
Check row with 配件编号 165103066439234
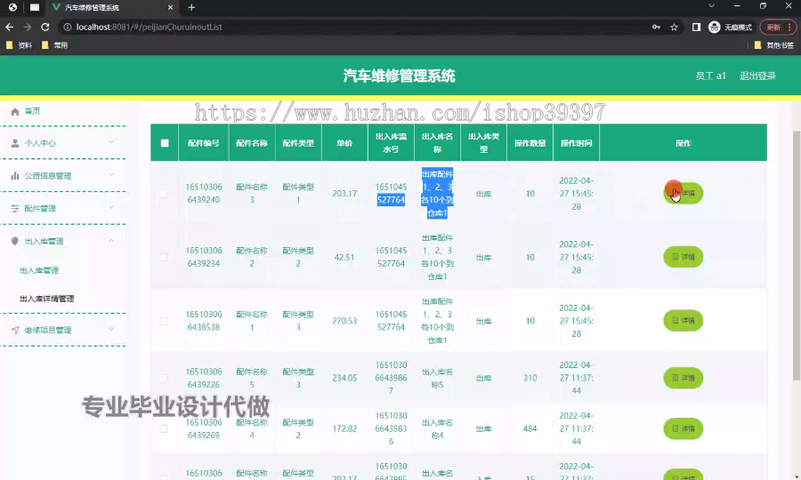coord(164,257)
